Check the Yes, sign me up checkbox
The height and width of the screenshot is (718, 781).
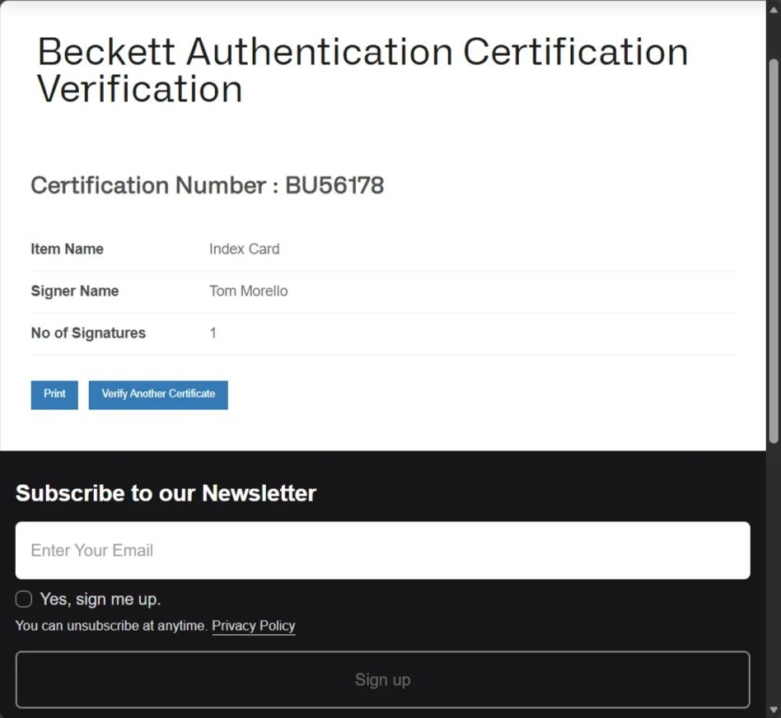coord(24,599)
